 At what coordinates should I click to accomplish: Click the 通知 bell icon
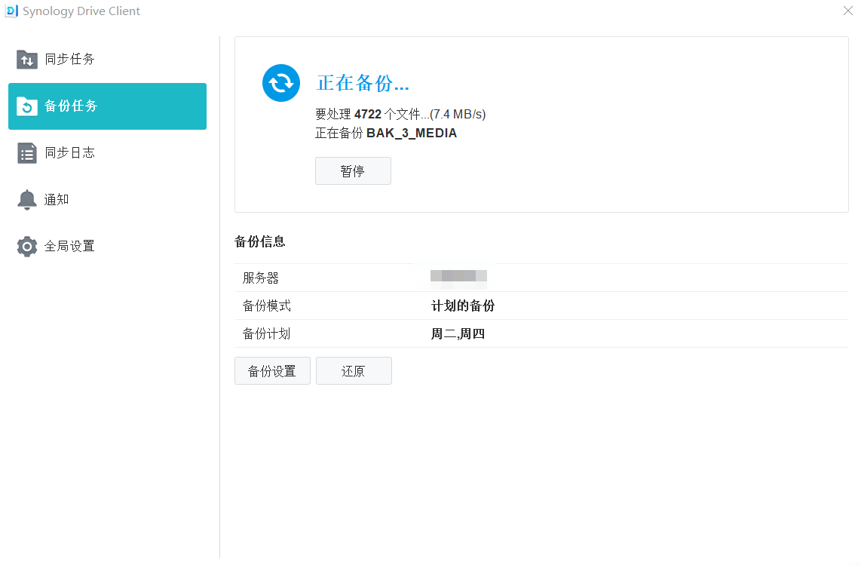27,199
